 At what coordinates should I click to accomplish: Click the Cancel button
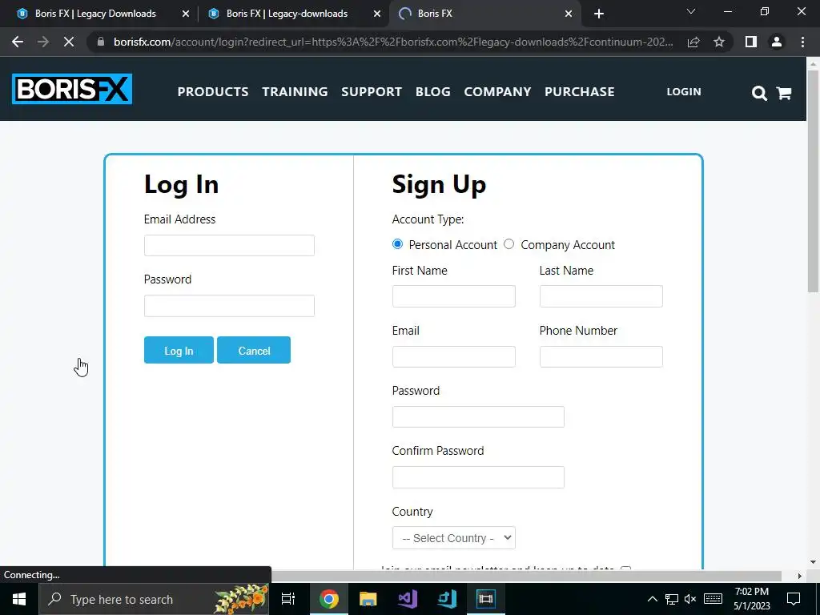tap(254, 350)
